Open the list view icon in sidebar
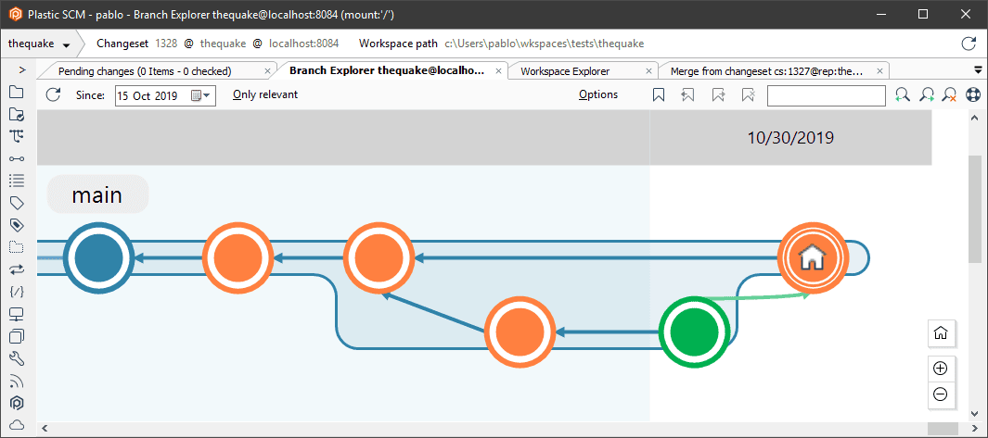Image resolution: width=988 pixels, height=438 pixels. point(17,181)
